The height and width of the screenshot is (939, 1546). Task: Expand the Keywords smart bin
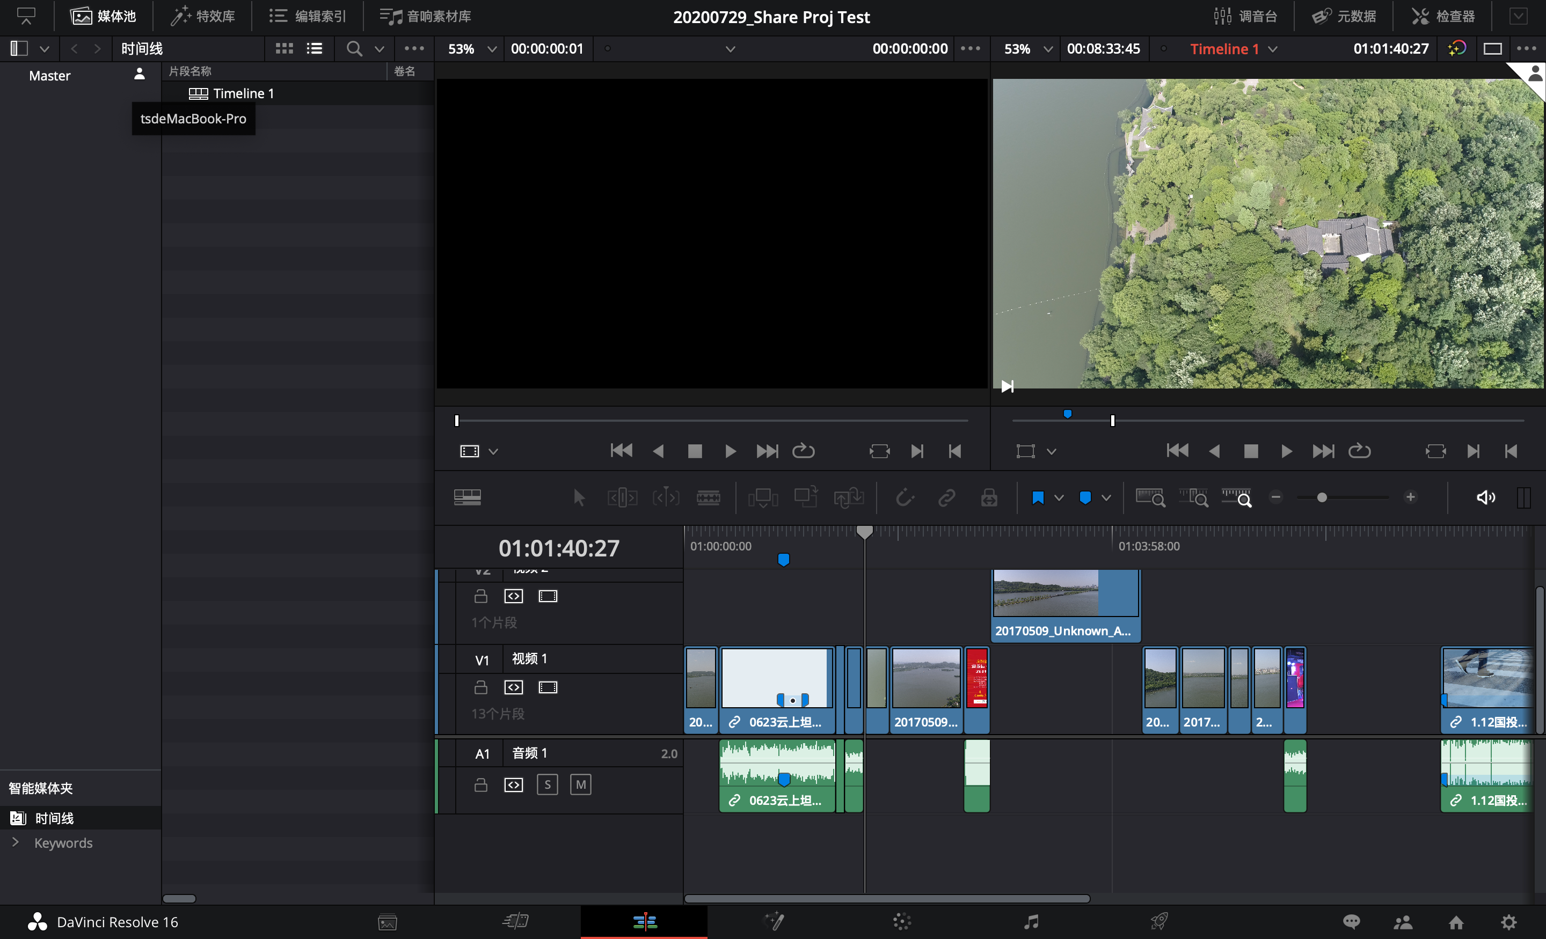(x=16, y=842)
